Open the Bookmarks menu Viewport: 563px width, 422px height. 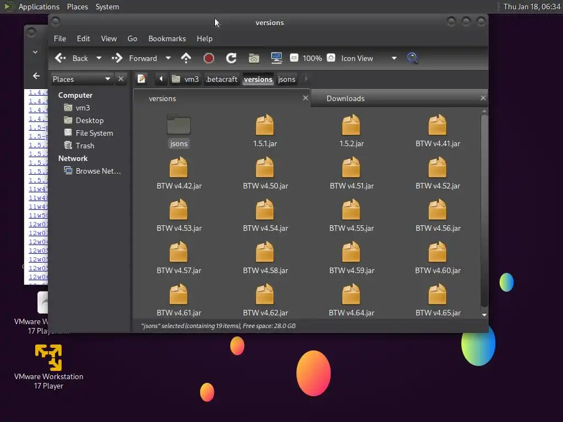[x=167, y=38]
